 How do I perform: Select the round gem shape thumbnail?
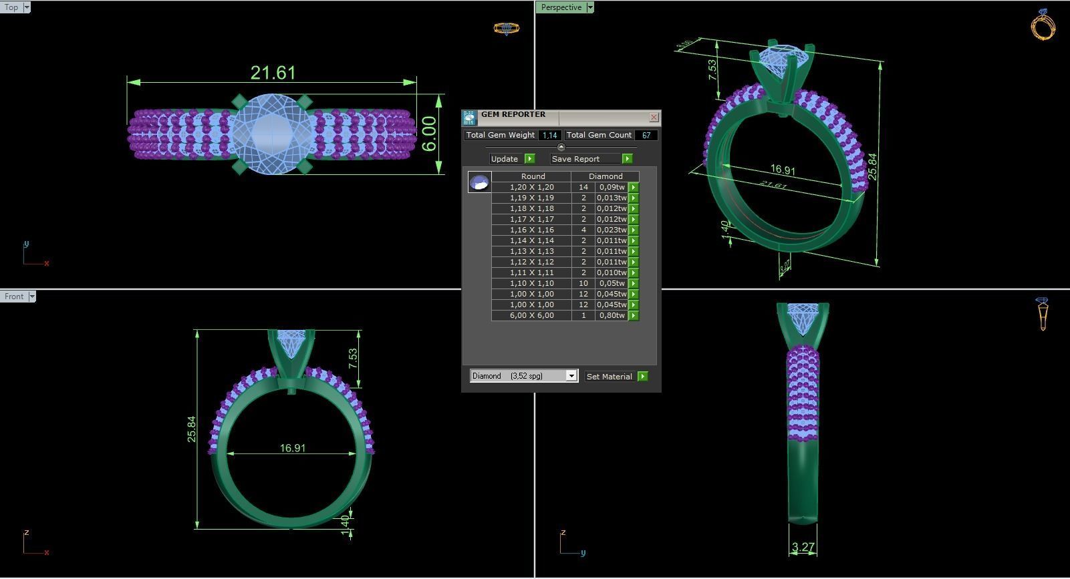(x=479, y=182)
